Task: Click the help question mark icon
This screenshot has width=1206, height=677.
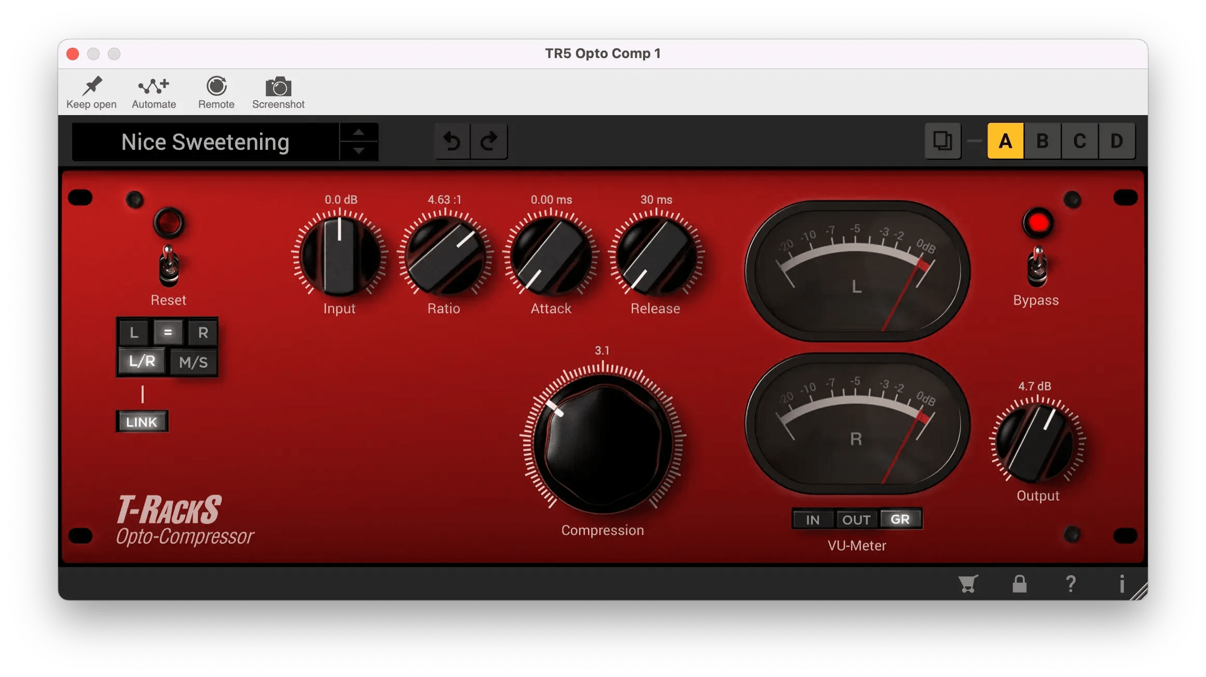Action: click(x=1070, y=584)
